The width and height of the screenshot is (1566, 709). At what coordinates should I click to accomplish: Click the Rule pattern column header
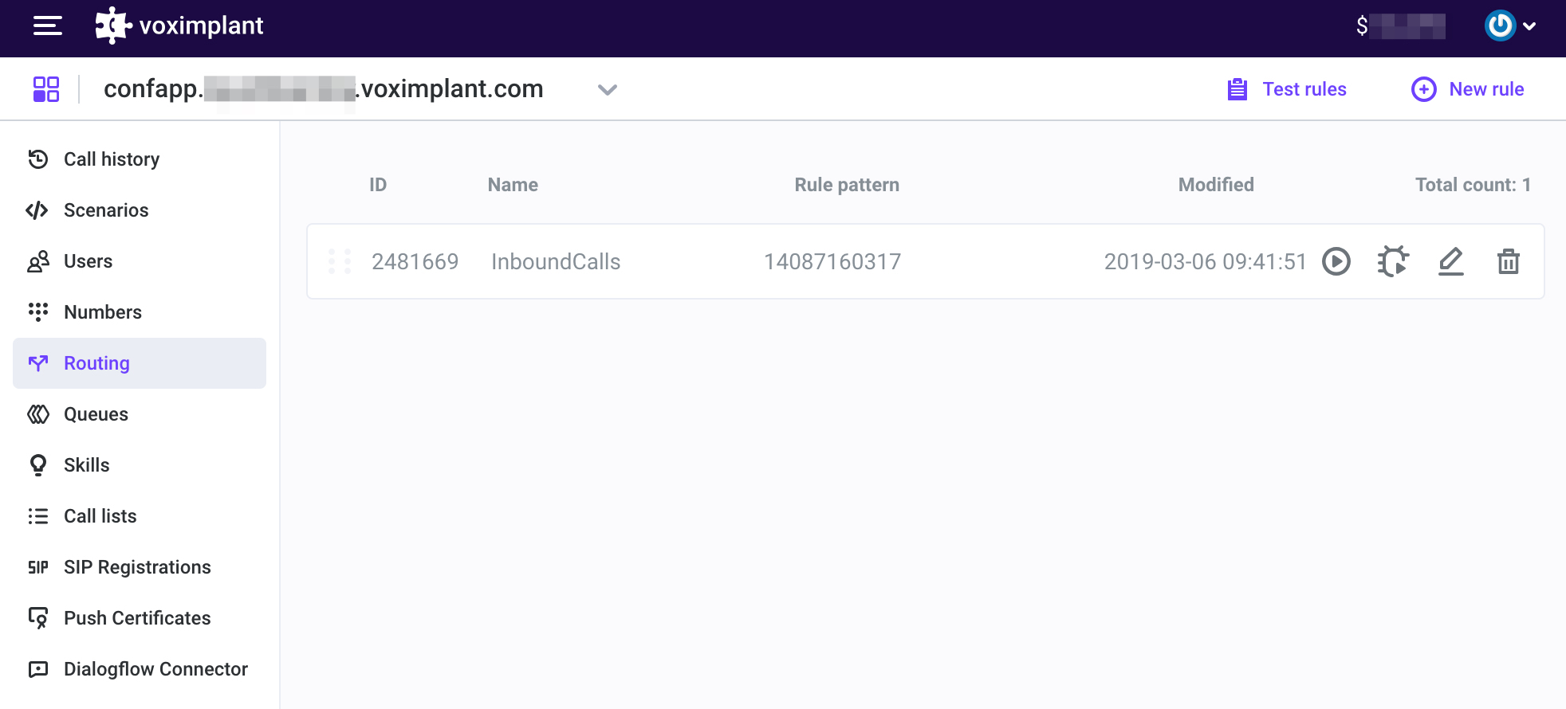coord(847,185)
